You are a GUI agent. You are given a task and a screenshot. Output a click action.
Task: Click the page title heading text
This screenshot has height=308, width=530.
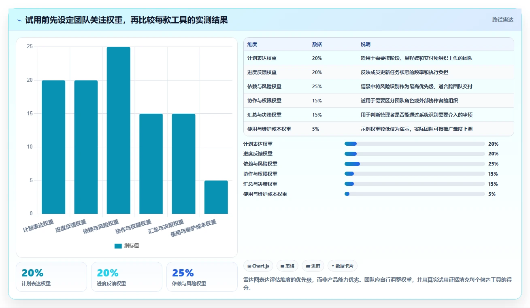126,20
